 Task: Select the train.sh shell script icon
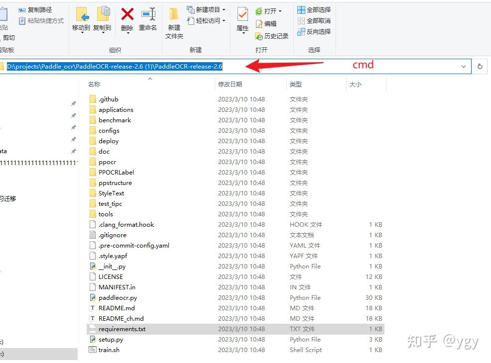[x=93, y=350]
